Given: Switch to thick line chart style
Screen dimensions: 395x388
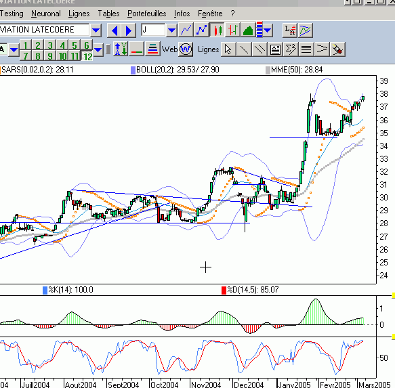Looking at the screenshot, I should tap(201, 30).
